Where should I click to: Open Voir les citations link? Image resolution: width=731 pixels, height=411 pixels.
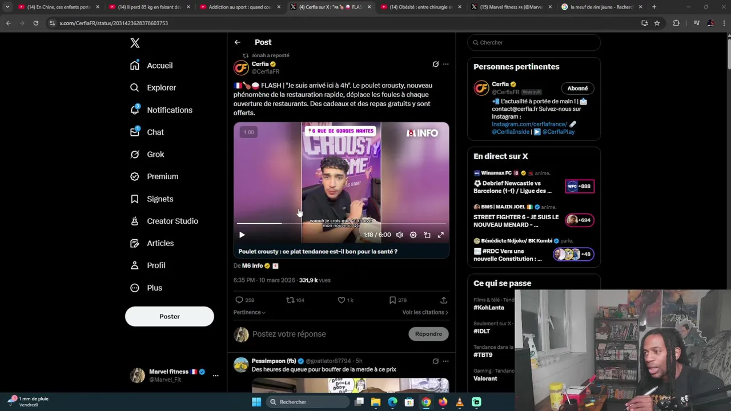[425, 312]
